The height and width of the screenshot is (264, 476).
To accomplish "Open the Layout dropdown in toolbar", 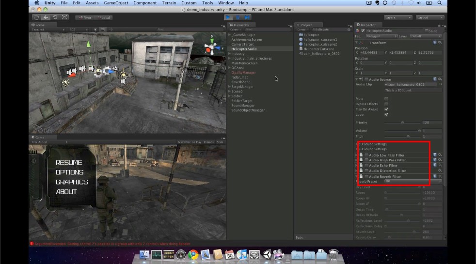I will pos(430,17).
